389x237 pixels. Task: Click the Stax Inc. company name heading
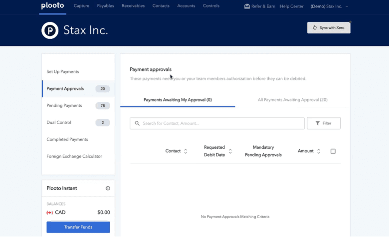[86, 30]
